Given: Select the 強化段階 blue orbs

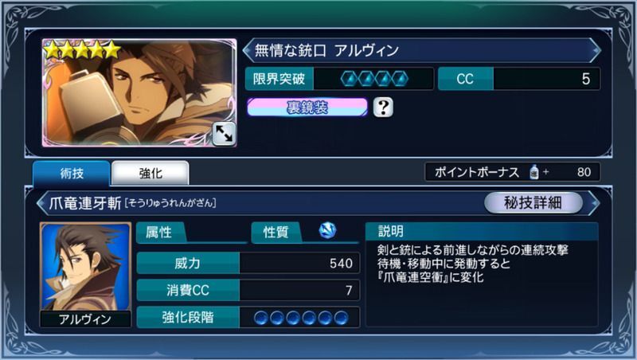Looking at the screenshot, I should [x=301, y=317].
